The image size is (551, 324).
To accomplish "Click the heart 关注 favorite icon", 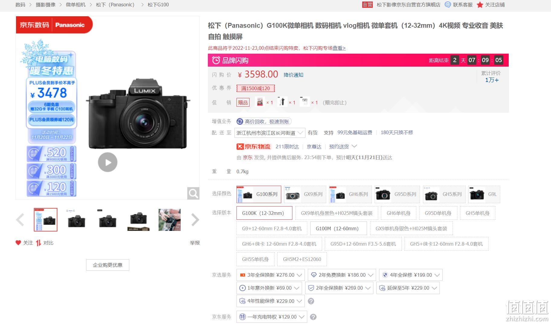I will point(18,243).
